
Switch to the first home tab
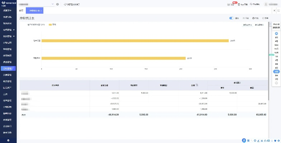tap(21, 11)
